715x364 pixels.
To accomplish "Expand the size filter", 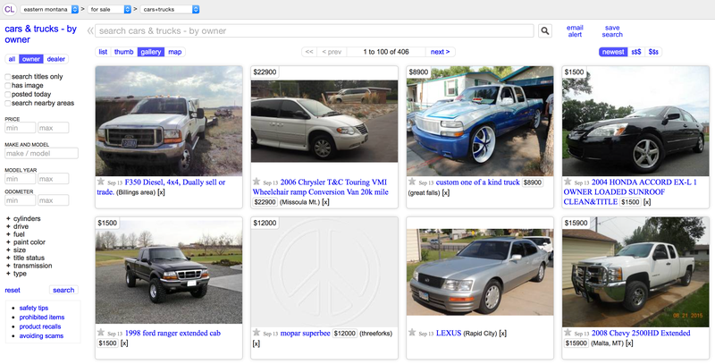I will pyautogui.click(x=15, y=250).
